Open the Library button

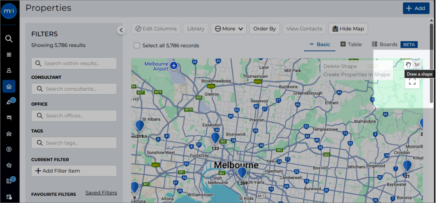196,29
